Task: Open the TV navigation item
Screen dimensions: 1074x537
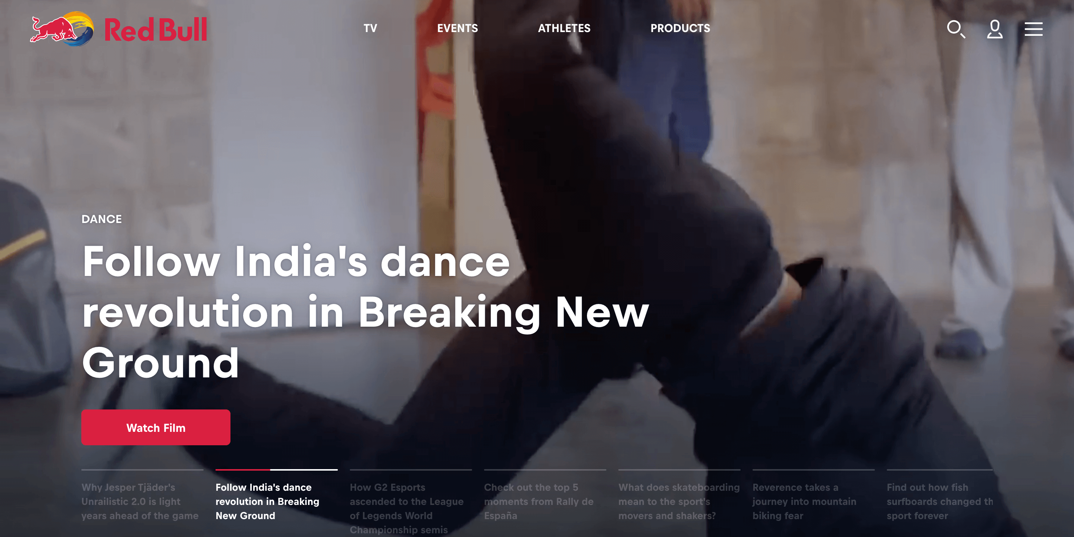Action: pyautogui.click(x=370, y=28)
